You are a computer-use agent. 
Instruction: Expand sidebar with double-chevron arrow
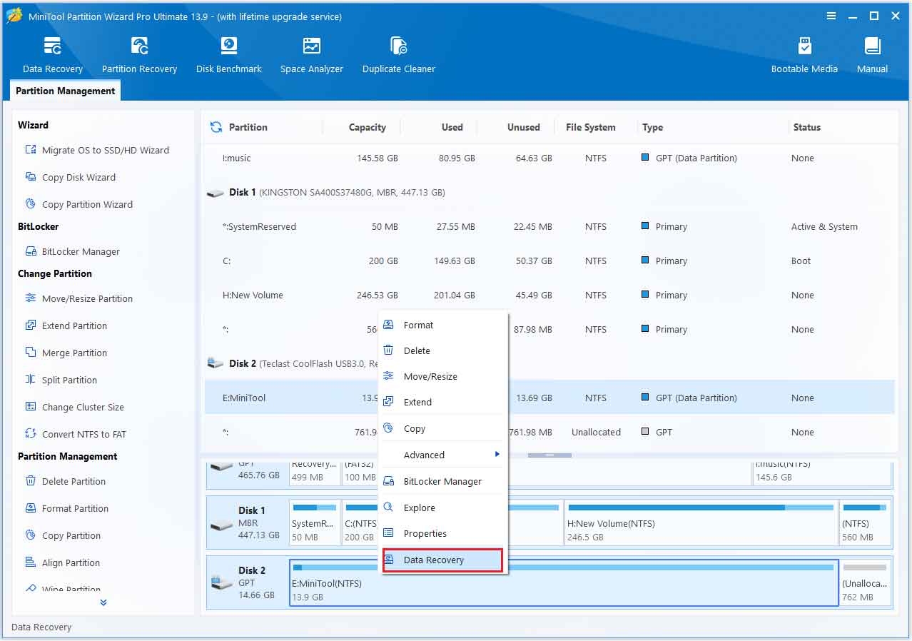103,602
